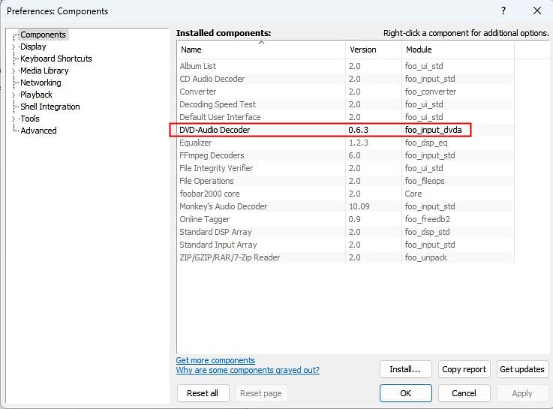Select the Monkey's Audio Decoder component

[346, 206]
